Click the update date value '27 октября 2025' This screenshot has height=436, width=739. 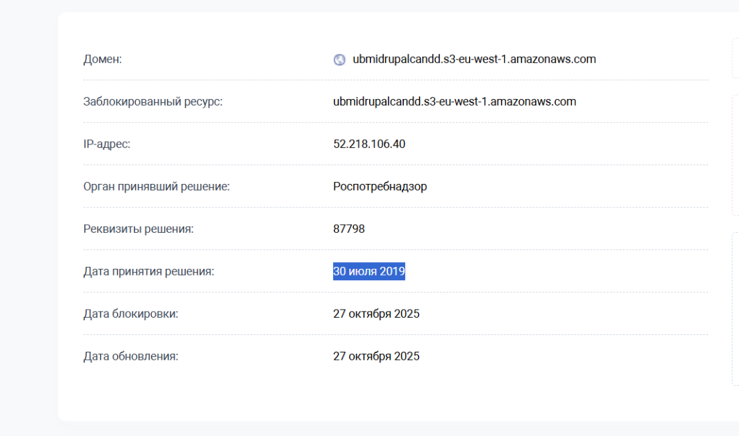coord(377,356)
